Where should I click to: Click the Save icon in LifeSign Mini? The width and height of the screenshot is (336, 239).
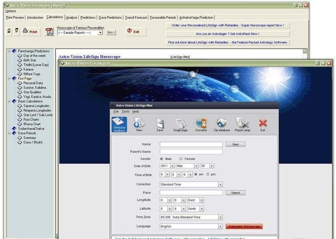pyautogui.click(x=160, y=124)
